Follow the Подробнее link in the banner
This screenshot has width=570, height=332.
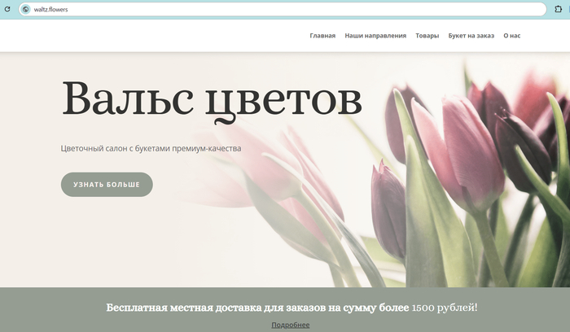[x=290, y=325]
